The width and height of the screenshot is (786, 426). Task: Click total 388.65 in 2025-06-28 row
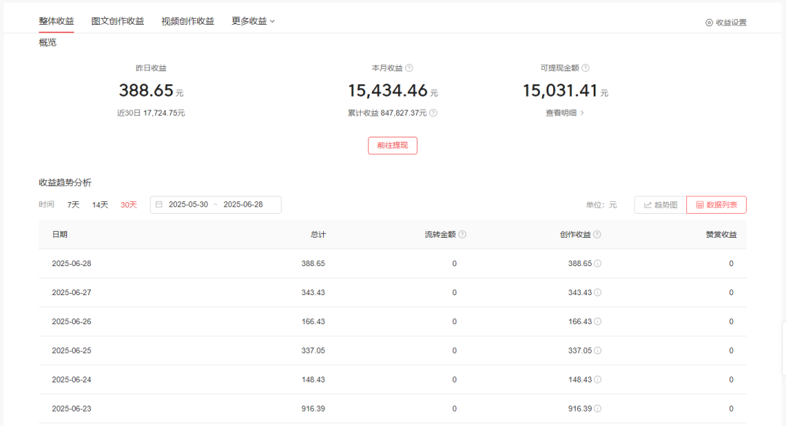pyautogui.click(x=313, y=263)
